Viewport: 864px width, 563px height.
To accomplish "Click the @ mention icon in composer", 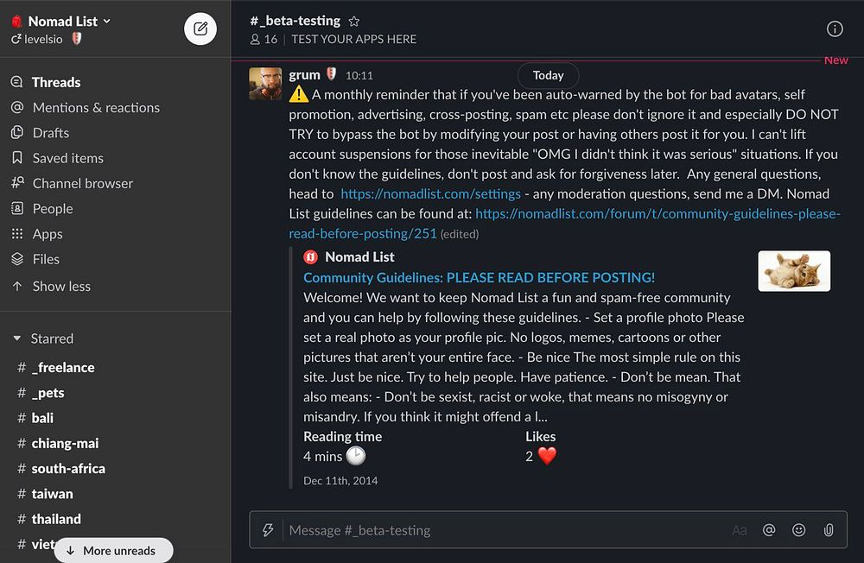I will coord(769,530).
